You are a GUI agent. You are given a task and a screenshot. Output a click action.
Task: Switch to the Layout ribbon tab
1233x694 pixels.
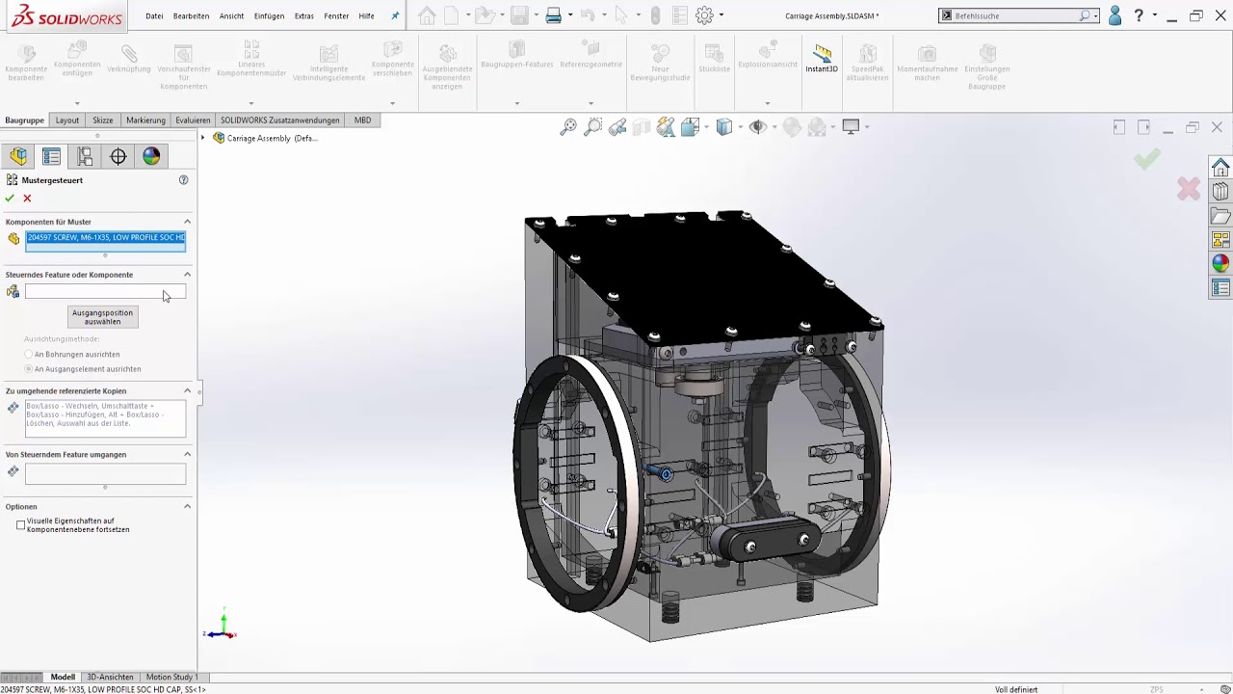[67, 120]
